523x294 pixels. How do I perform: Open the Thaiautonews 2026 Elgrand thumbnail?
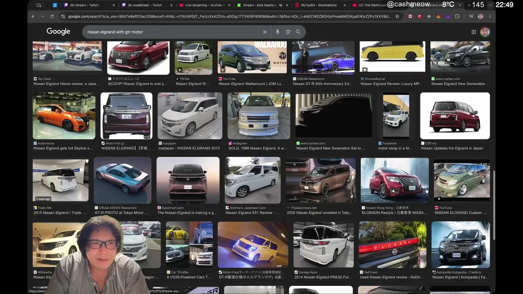point(321,180)
